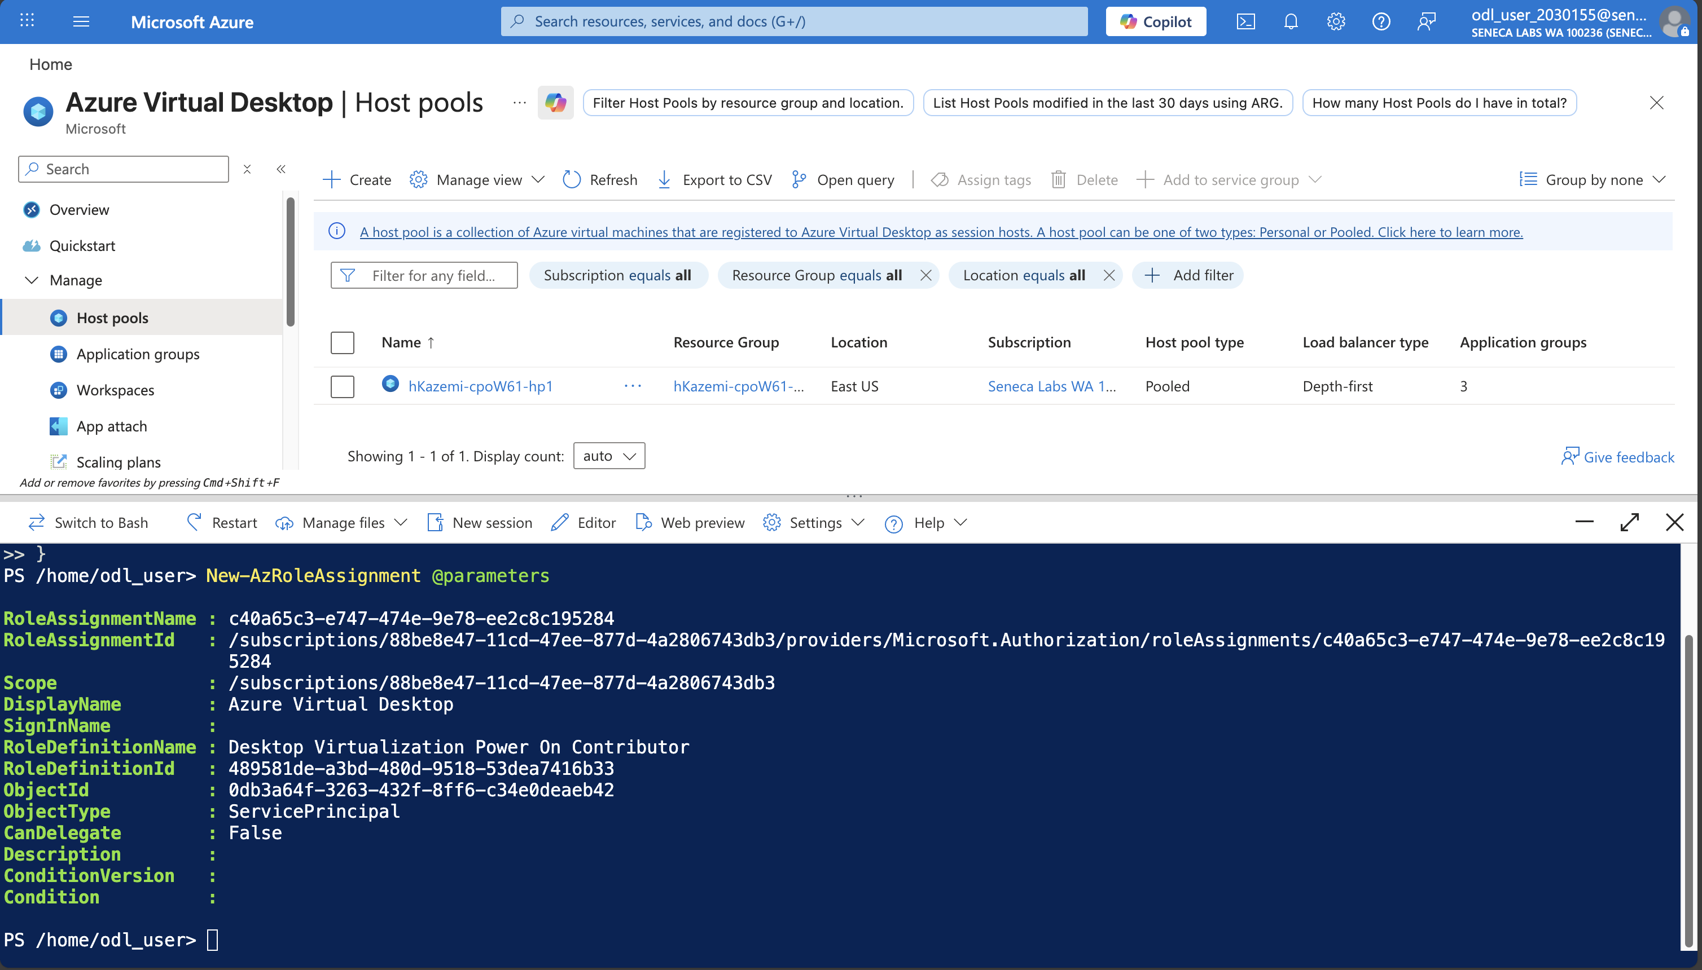Screen dimensions: 1702x970
Task: Maximize the Cloud Shell pane
Action: 1629,522
